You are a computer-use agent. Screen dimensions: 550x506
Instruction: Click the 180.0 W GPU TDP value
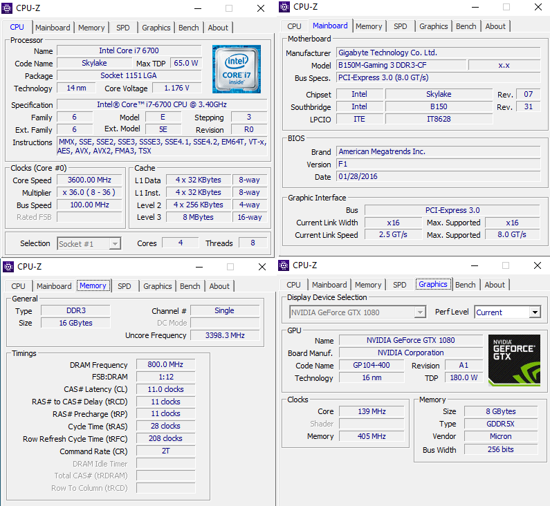tap(464, 377)
